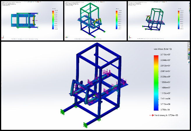Click the axis triad in top-left thumbnail
191x131 pixels.
click(3, 37)
